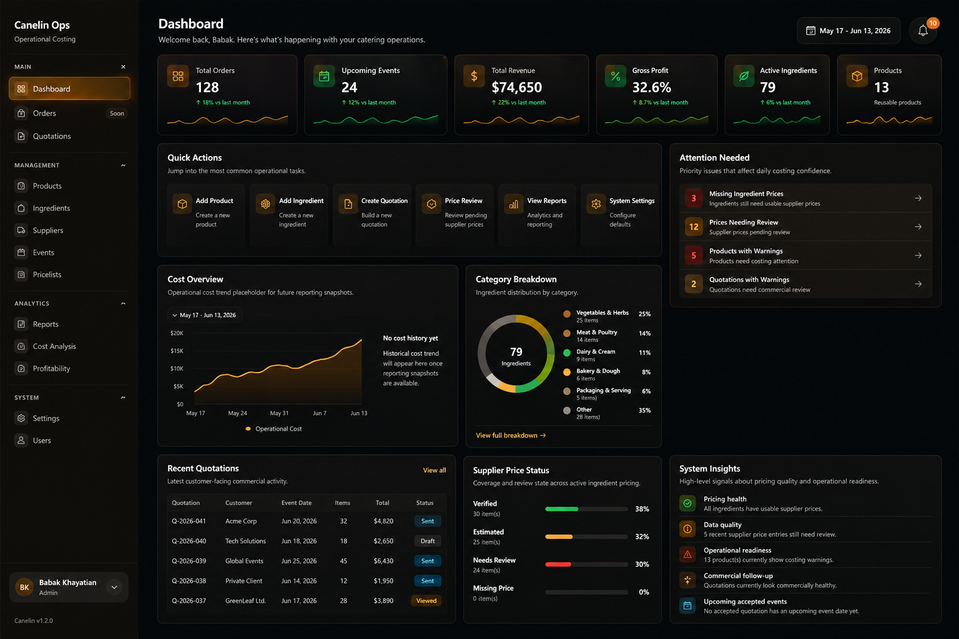Open the notifications bell icon
Screen dimensions: 959x639
tap(923, 31)
